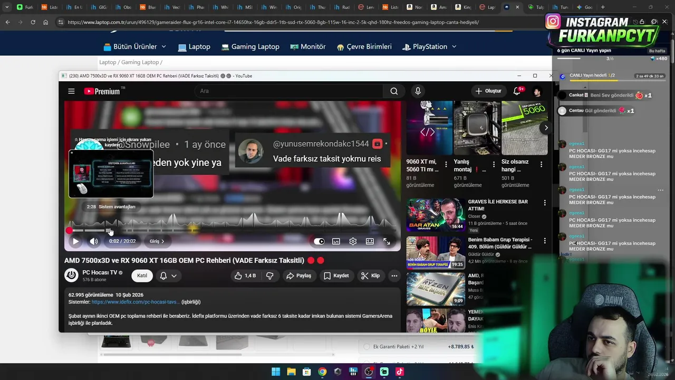Image resolution: width=675 pixels, height=380 pixels.
Task: Mute the video volume
Action: point(94,241)
